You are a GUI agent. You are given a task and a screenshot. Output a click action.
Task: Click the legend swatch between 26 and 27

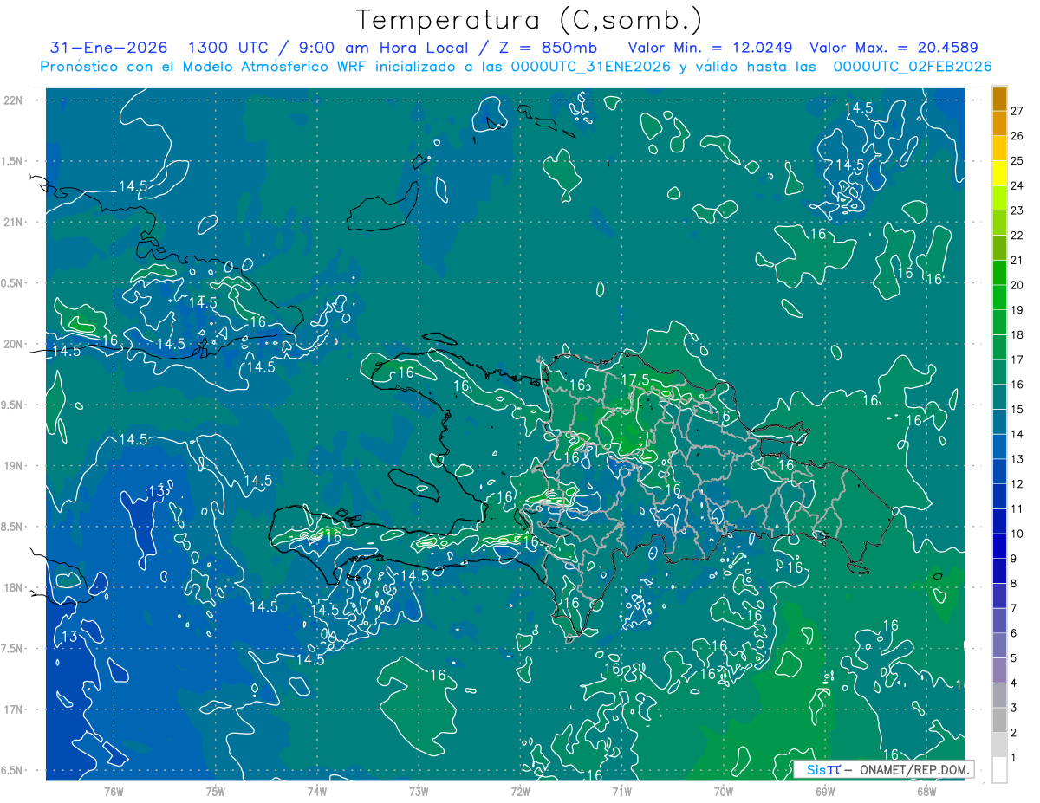999,123
